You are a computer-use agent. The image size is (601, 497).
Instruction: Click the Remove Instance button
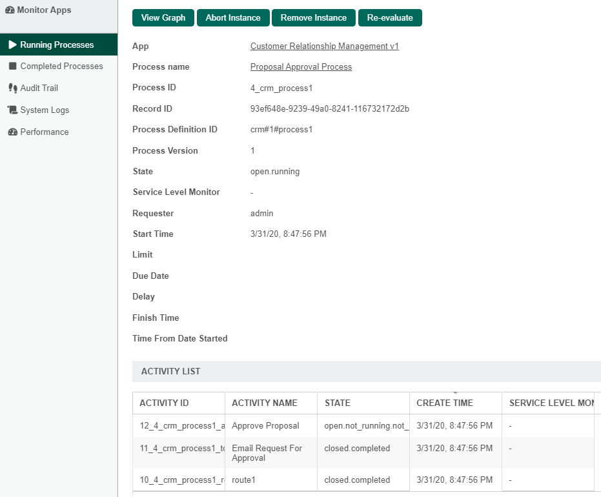pos(314,18)
